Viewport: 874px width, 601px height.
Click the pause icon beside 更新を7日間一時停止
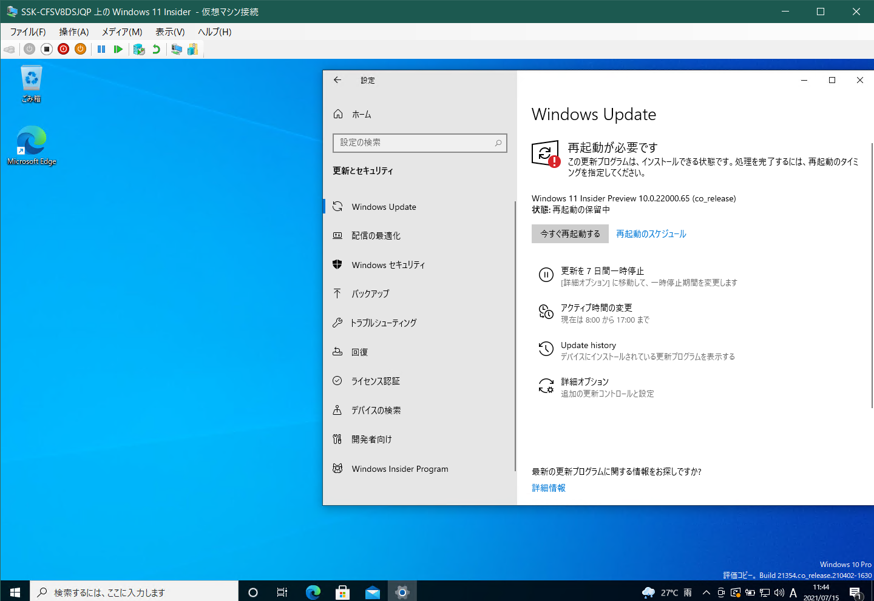pos(546,275)
